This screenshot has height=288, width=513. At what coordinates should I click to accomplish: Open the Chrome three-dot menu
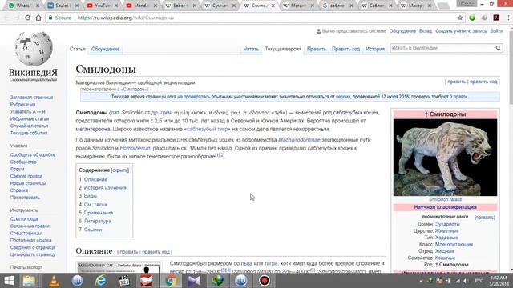point(507,18)
